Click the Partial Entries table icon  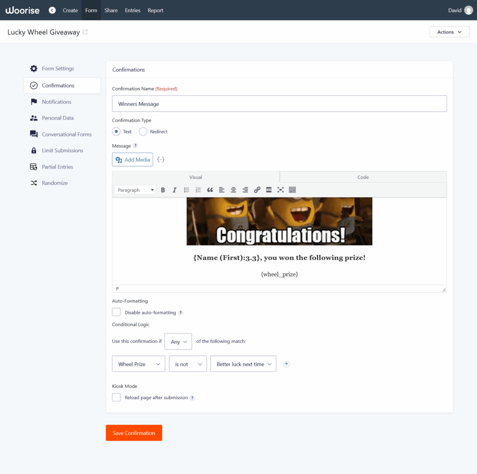(34, 167)
